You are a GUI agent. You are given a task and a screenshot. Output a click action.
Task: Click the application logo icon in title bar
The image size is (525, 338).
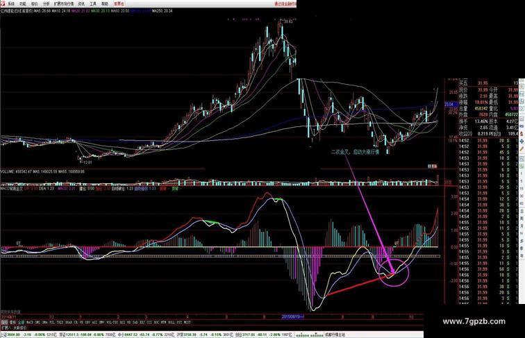coord(3,3)
